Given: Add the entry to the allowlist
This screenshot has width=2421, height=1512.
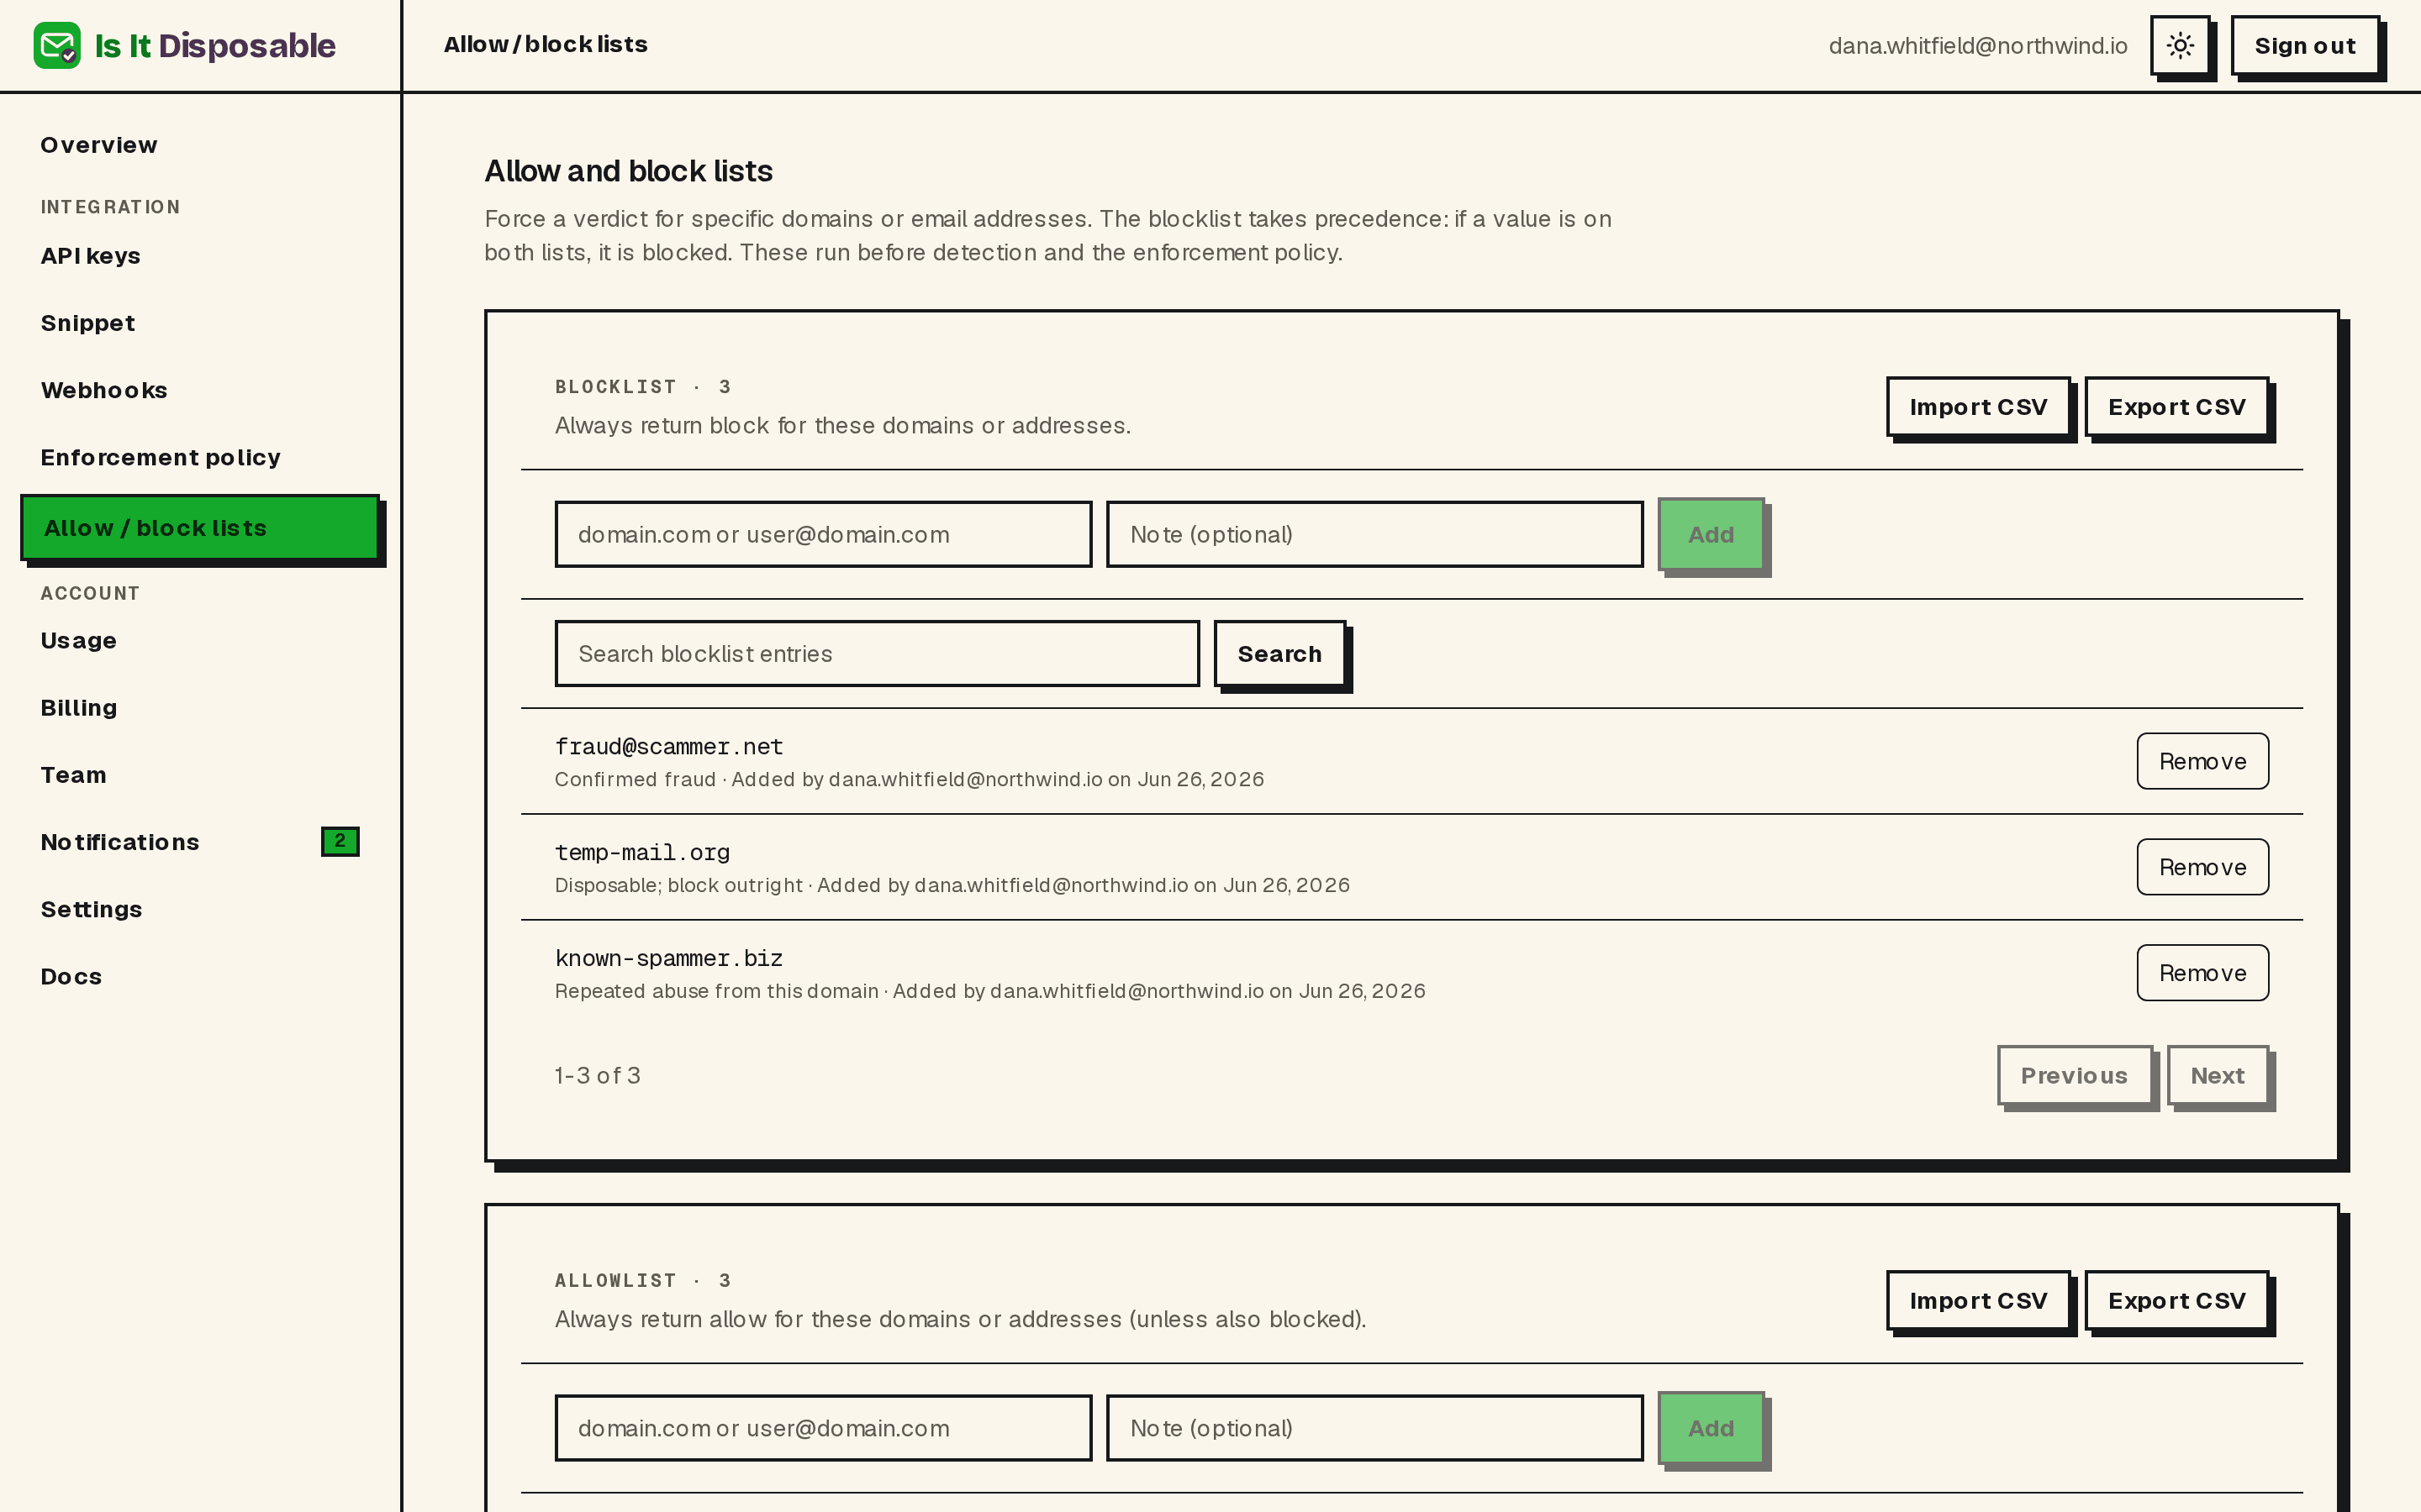Looking at the screenshot, I should [x=1711, y=1428].
